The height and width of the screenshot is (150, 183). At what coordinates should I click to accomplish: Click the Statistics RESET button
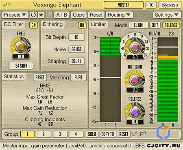tap(40, 77)
